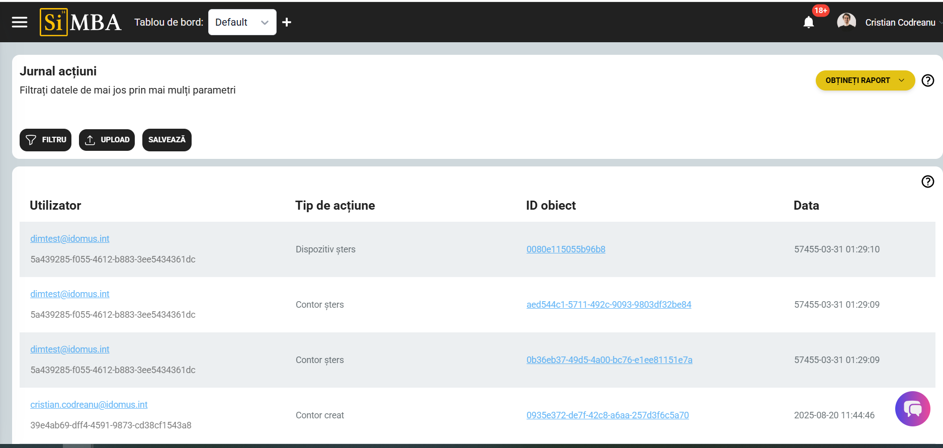Click the user avatar picture

click(846, 22)
